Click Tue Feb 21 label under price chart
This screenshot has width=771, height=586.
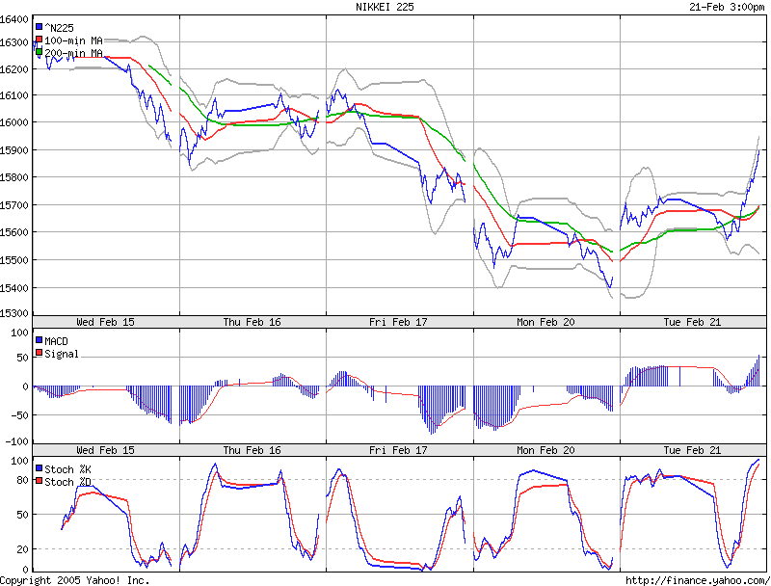click(x=692, y=322)
